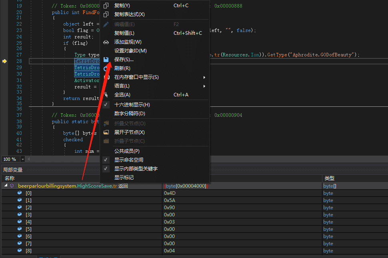Choose 添加监视(W) menu entry
388x258 pixels.
pos(155,42)
